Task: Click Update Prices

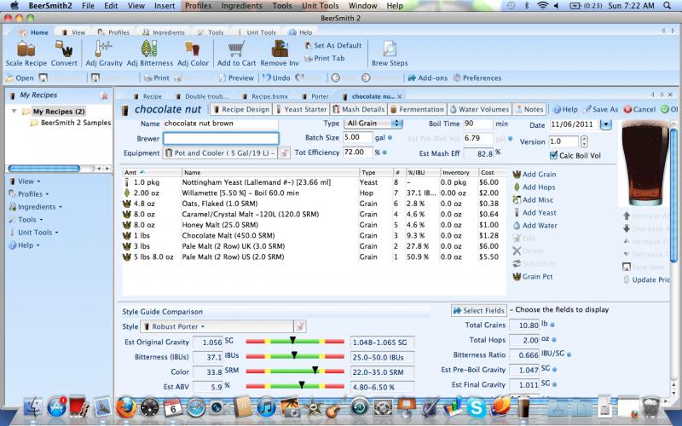Action: click(x=647, y=280)
